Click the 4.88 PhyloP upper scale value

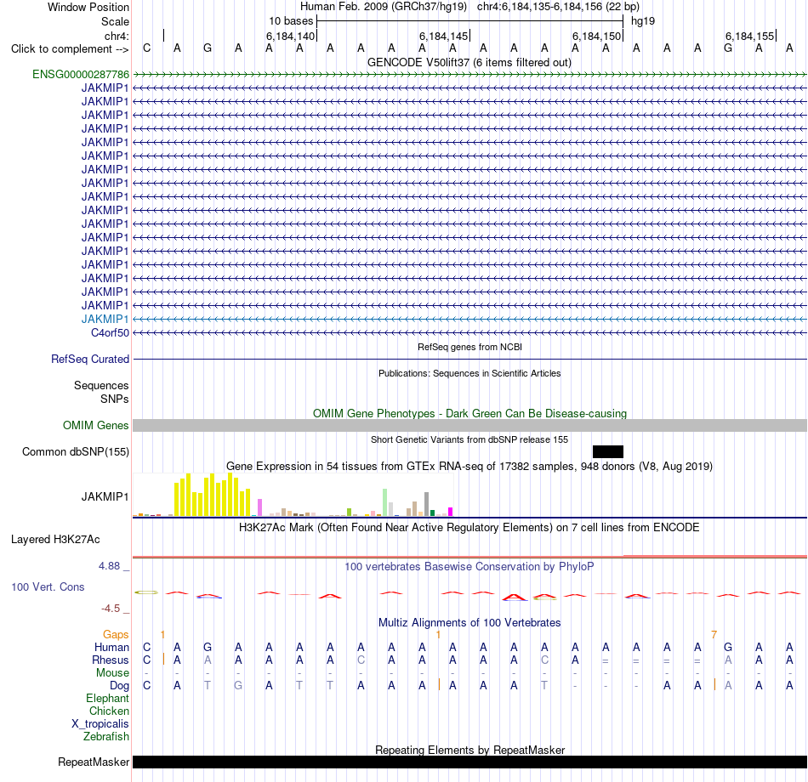[109, 566]
